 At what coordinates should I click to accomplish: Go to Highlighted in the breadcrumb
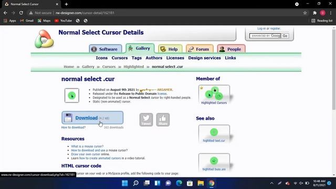[x=134, y=67]
